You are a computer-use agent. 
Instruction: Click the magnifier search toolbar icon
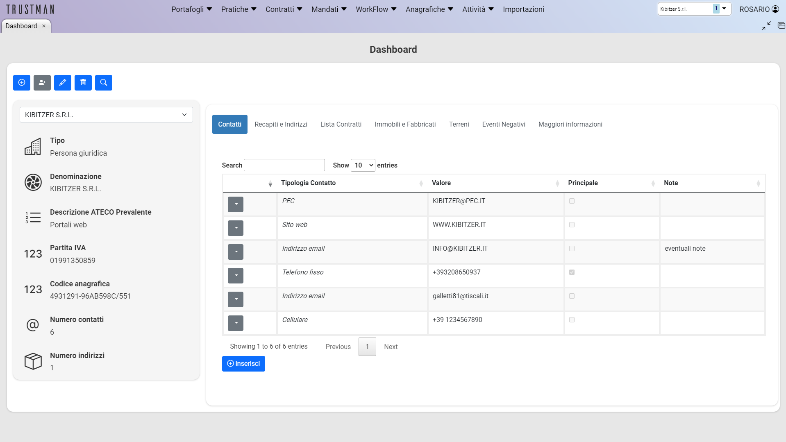click(x=104, y=83)
